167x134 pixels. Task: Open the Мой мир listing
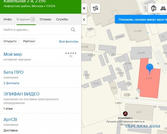tap(13, 54)
